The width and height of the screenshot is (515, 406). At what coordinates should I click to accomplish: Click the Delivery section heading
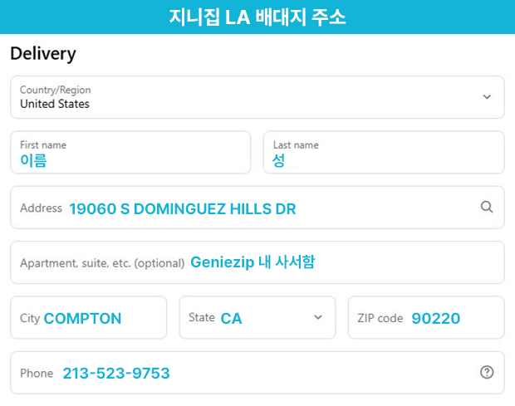(43, 53)
